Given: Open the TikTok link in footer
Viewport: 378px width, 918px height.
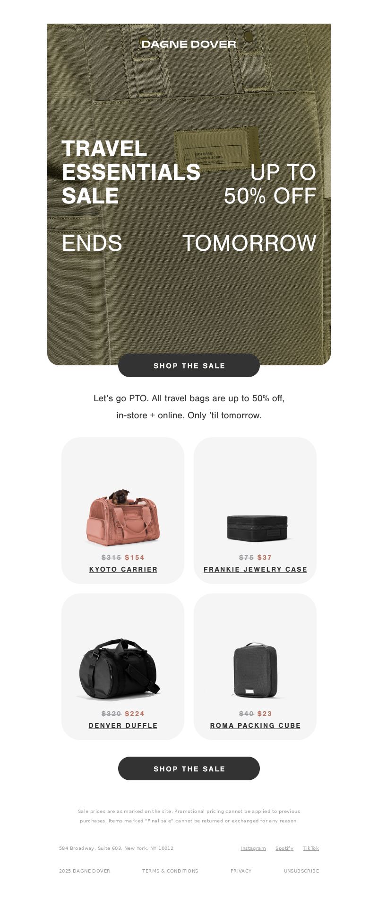Looking at the screenshot, I should point(311,848).
